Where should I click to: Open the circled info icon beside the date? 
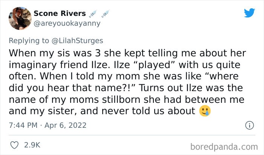[249, 126]
